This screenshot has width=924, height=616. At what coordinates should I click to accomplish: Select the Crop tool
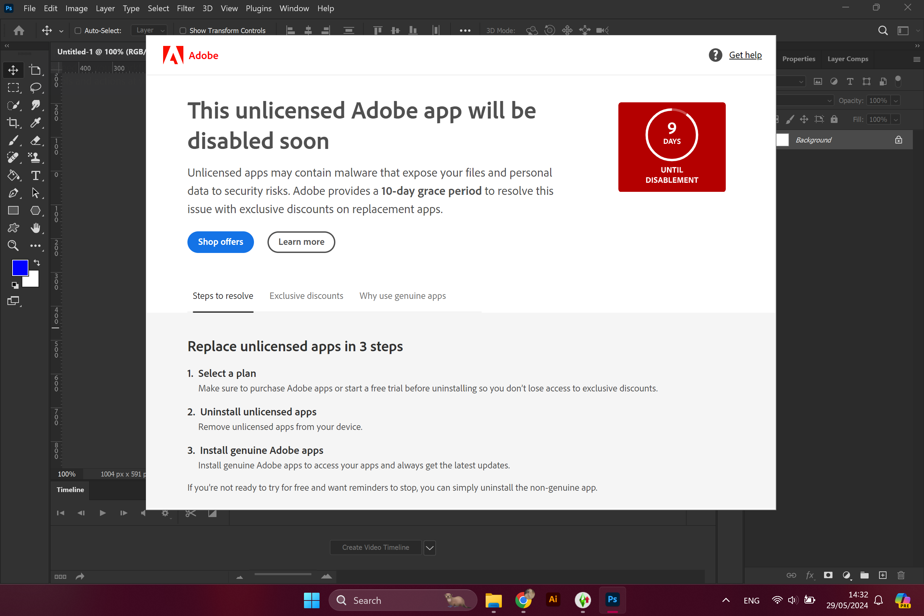[14, 123]
